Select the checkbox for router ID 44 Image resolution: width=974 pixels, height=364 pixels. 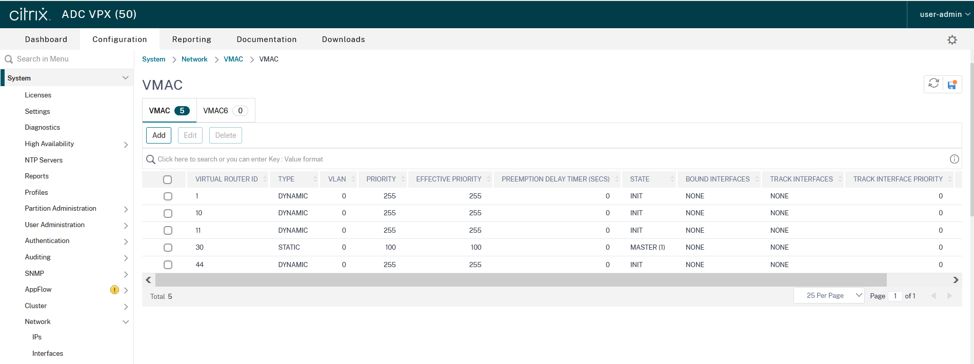point(168,265)
